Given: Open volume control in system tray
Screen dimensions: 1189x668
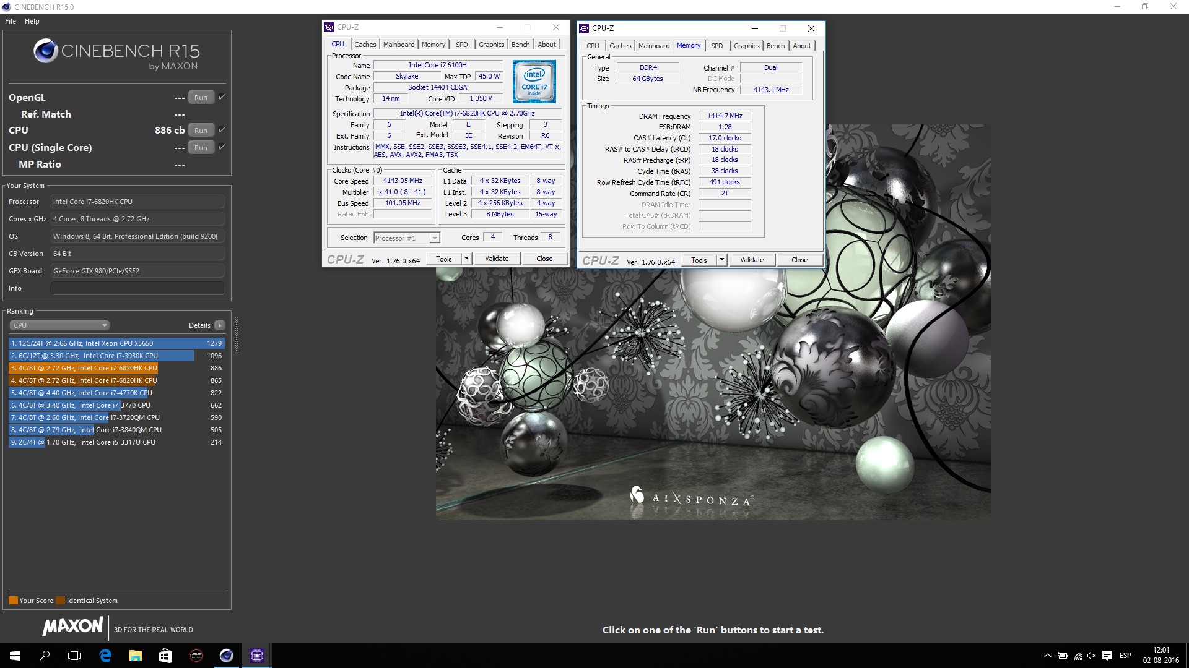Looking at the screenshot, I should tap(1092, 656).
